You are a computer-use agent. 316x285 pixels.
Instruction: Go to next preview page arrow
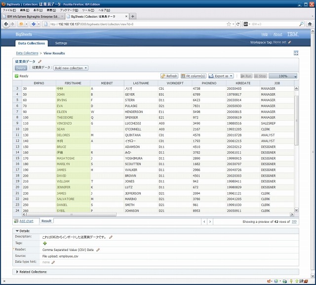(x=210, y=221)
